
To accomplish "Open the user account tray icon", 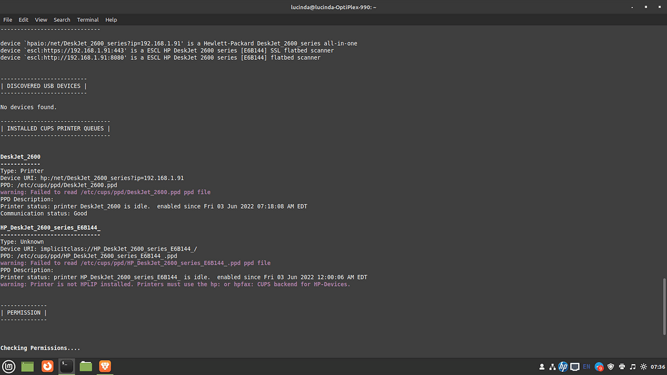I will 541,367.
